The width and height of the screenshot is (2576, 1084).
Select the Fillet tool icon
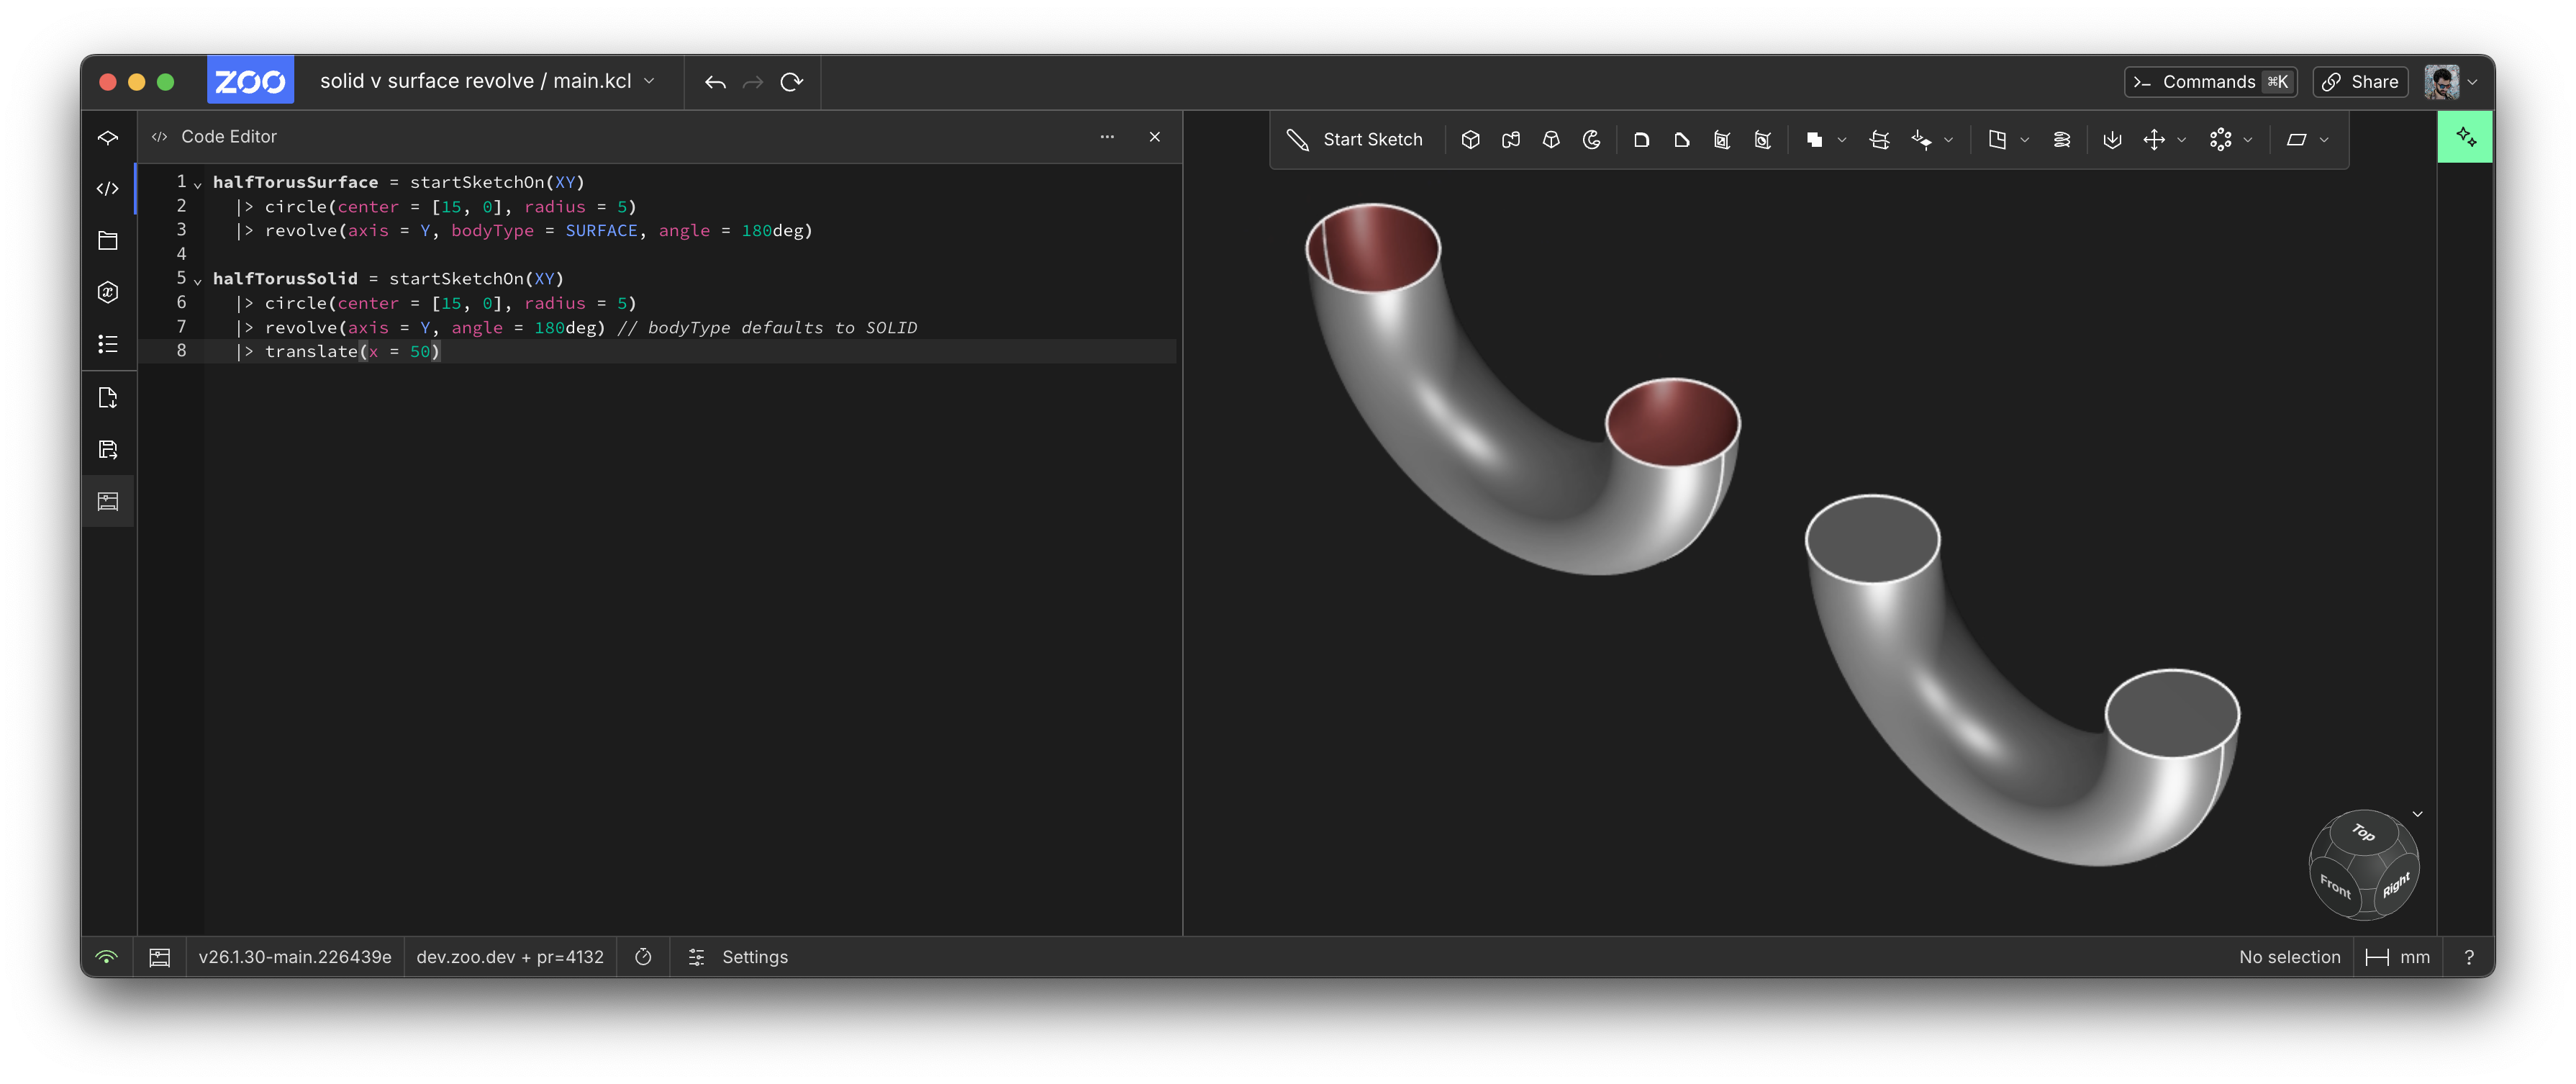pyautogui.click(x=1641, y=140)
